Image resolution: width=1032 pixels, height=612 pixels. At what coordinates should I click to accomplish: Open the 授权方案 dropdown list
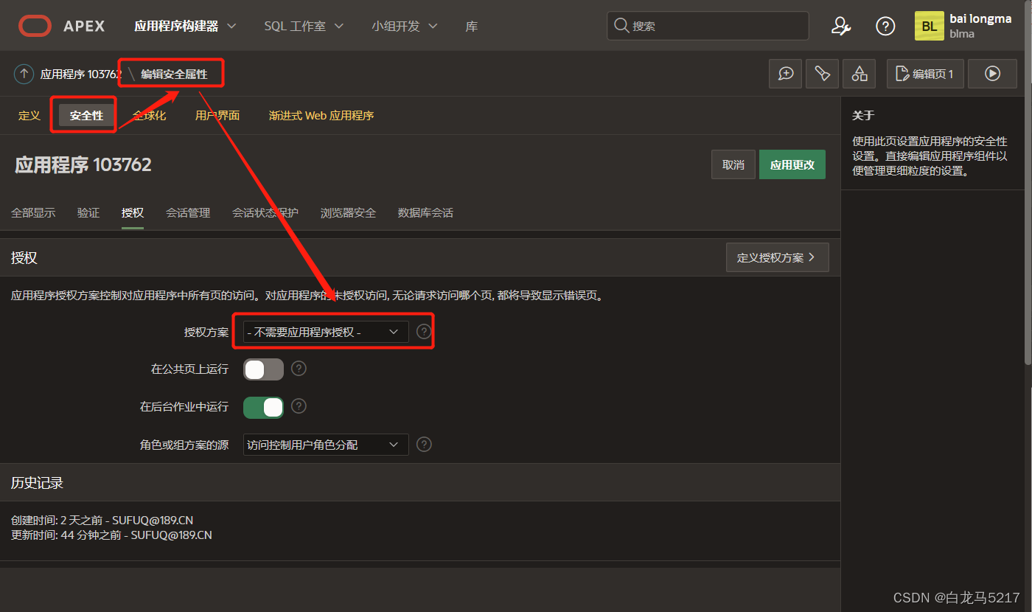326,332
